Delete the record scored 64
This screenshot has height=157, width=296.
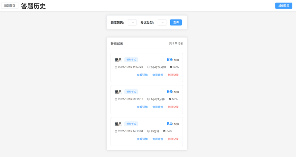(173, 139)
